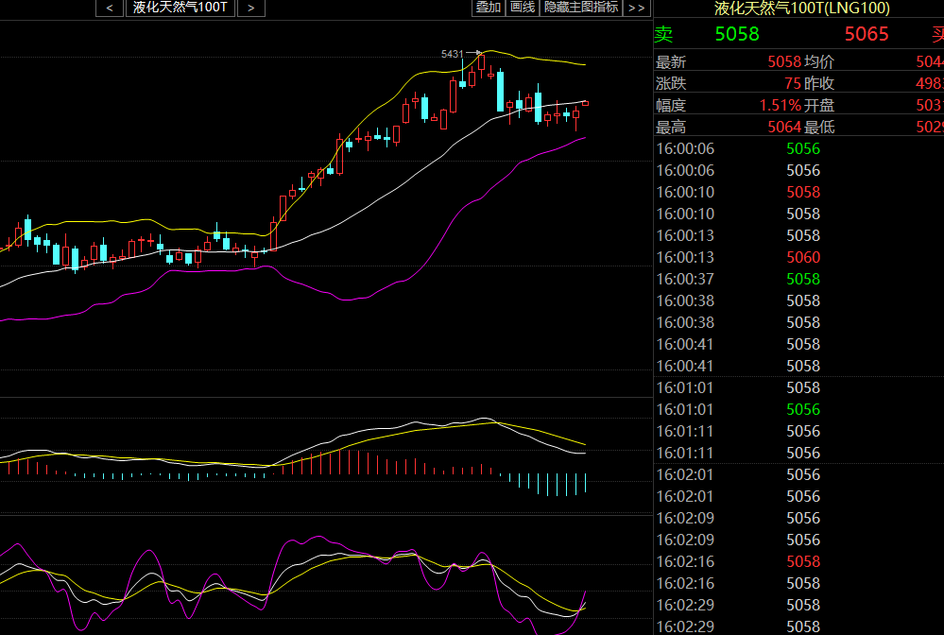
Task: Click the 最新 latest price value 5058
Action: [784, 61]
